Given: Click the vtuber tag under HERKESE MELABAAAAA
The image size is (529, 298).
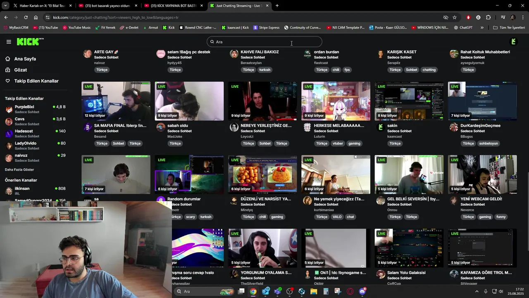Looking at the screenshot, I should (338, 144).
